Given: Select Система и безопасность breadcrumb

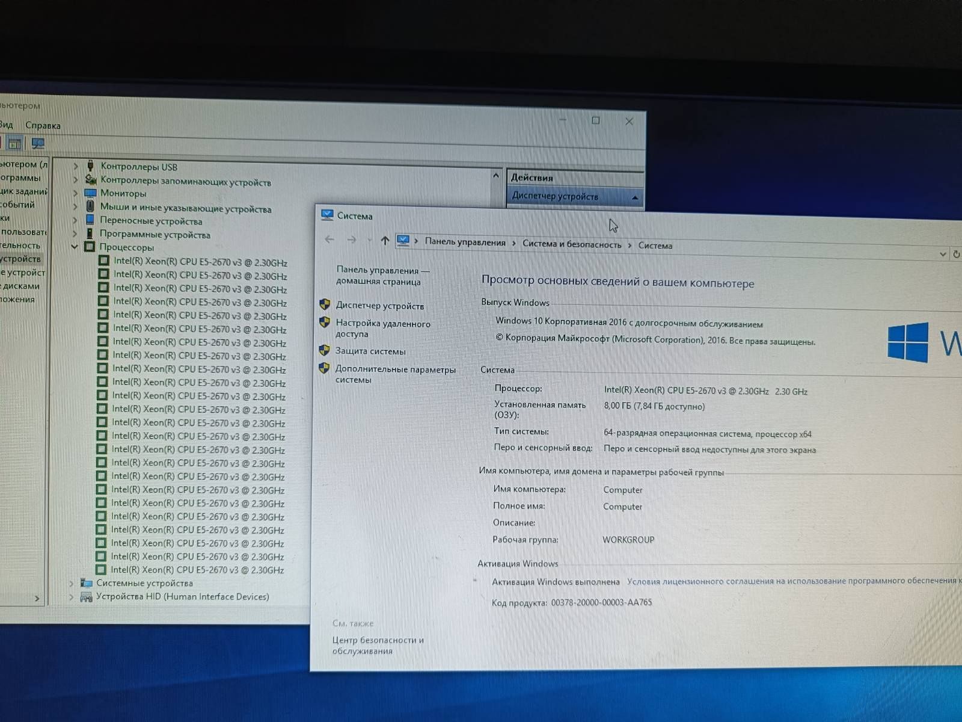Looking at the screenshot, I should tap(571, 244).
